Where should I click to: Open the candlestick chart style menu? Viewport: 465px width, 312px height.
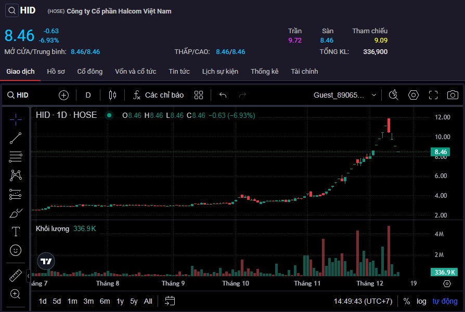click(x=112, y=95)
